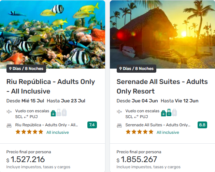Click the green backpack icon on the Riu card
The height and width of the screenshot is (172, 215).
click(53, 113)
